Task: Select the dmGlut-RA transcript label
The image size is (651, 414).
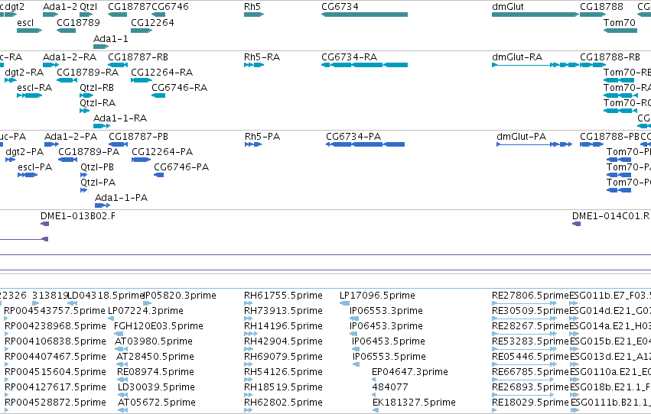Action: (517, 57)
